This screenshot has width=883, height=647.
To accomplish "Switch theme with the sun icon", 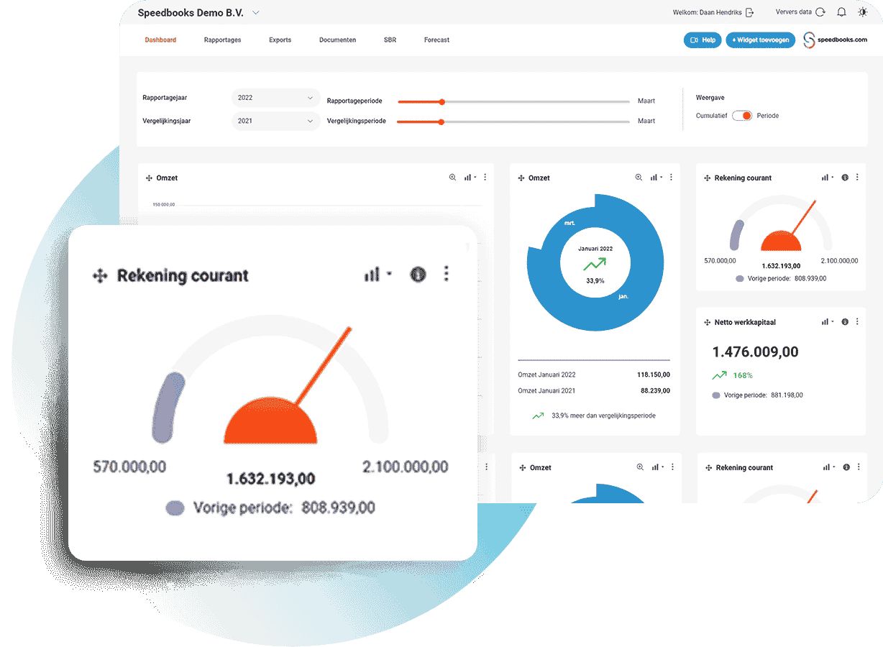I will pos(863,12).
